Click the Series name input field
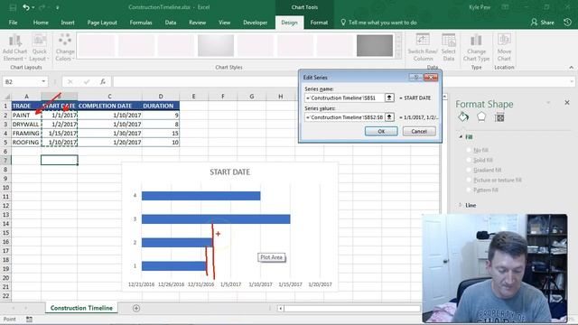Screen dimensions: 578x325 (x=344, y=98)
